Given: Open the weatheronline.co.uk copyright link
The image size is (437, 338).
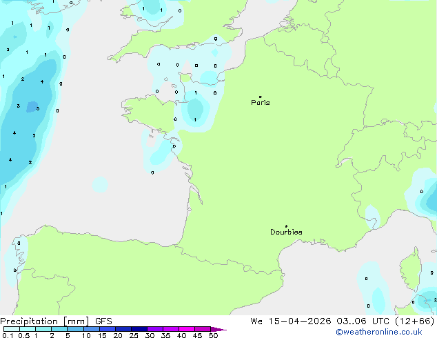Looking at the screenshot, I should coord(379,332).
